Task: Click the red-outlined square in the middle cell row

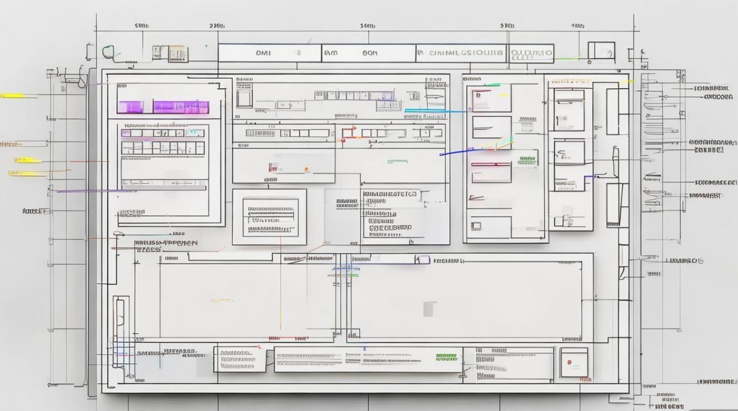Action: tap(347, 133)
